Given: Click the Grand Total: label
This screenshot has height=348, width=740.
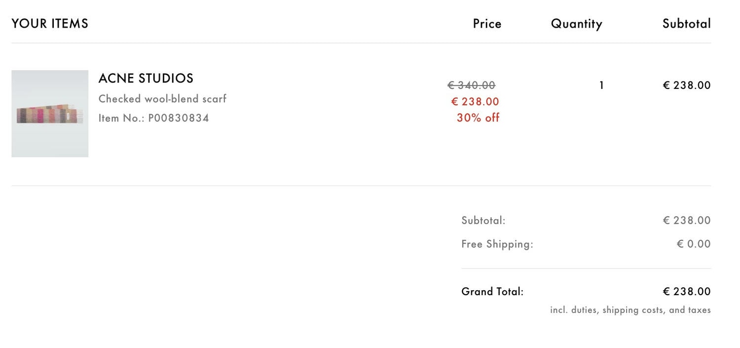Looking at the screenshot, I should (492, 292).
